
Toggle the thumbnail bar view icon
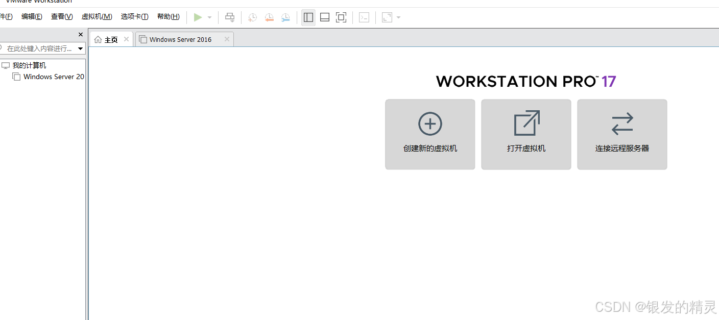click(325, 17)
